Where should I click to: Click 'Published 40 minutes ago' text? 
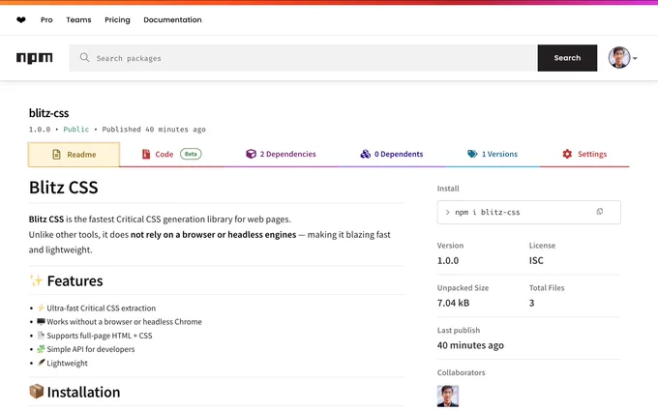(154, 130)
